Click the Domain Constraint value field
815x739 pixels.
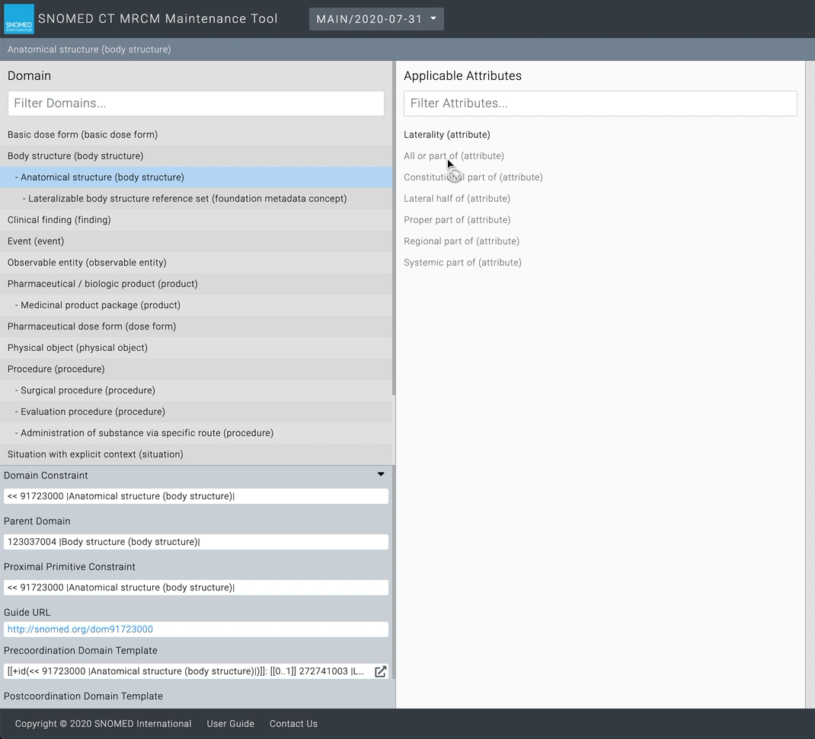click(196, 496)
